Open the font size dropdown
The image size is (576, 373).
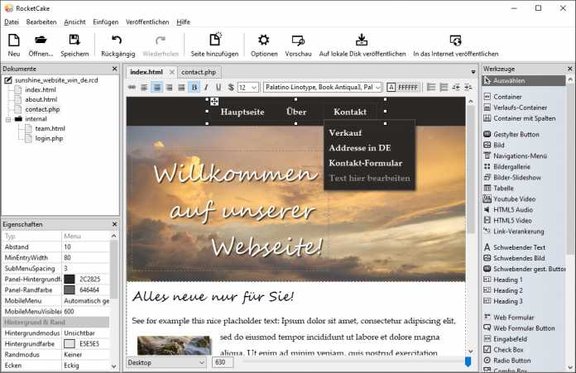click(247, 87)
